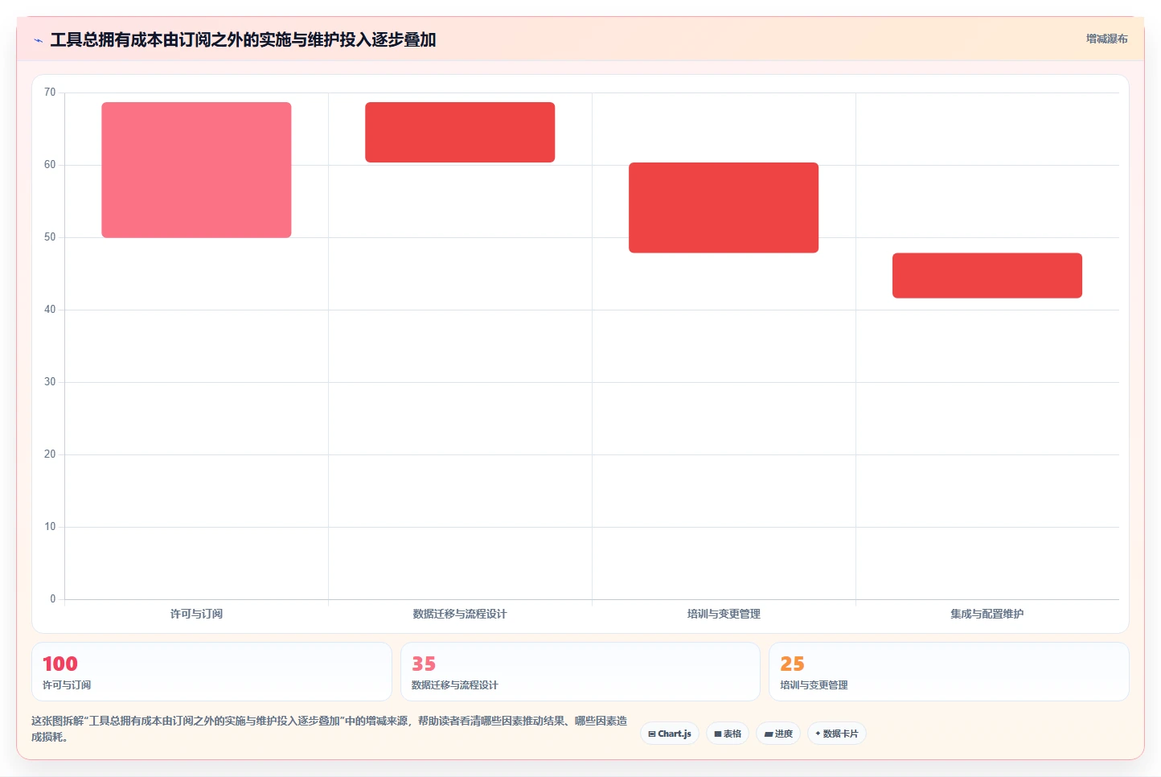Click the y-axis value 50

[50, 237]
